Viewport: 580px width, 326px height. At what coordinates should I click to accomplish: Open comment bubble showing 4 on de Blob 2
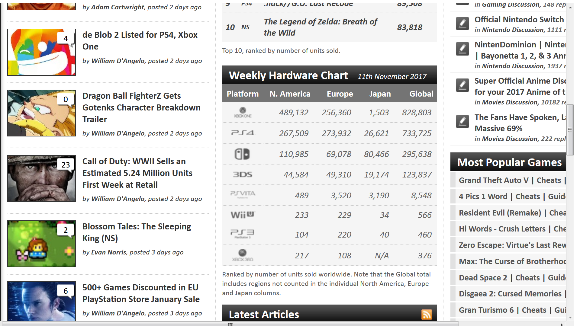point(66,39)
